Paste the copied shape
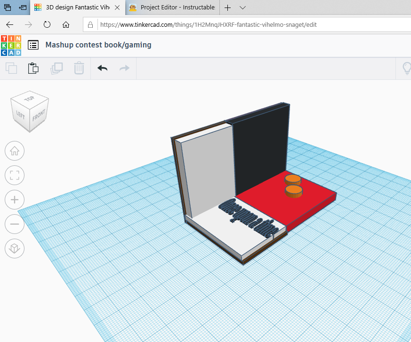This screenshot has width=411, height=342. click(x=33, y=68)
